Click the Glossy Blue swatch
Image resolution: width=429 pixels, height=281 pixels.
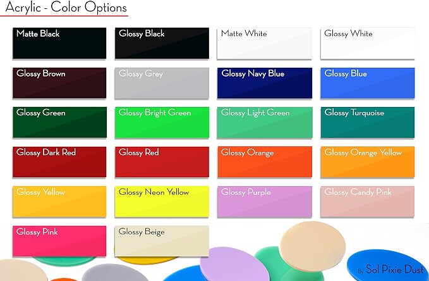click(x=368, y=83)
